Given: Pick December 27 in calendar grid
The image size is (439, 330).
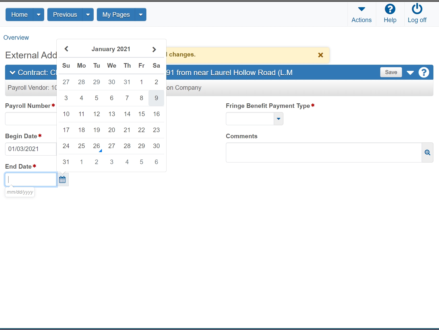Looking at the screenshot, I should pos(66,82).
